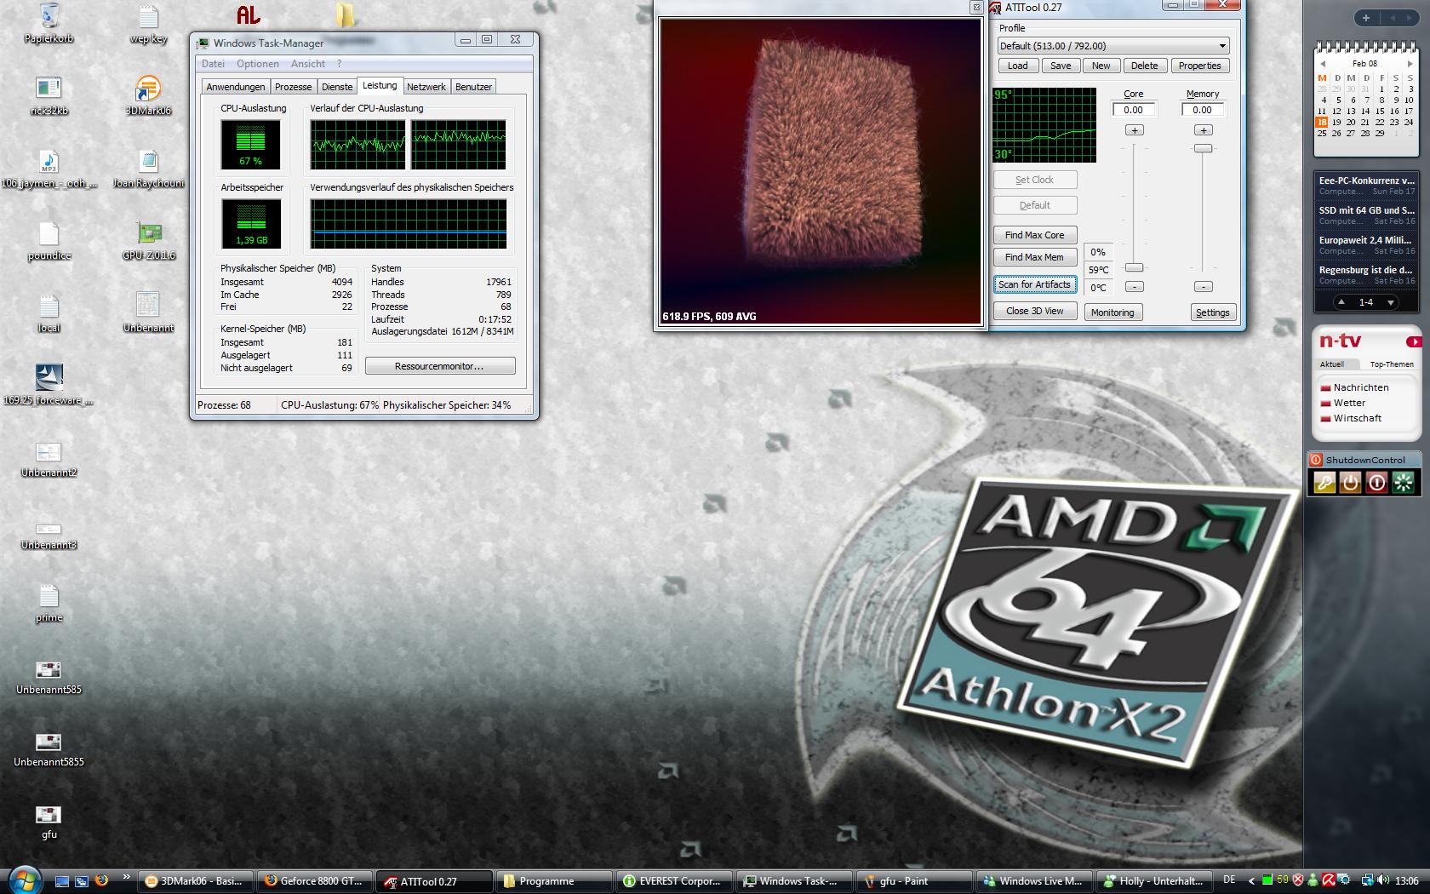Click New profile in ATITool
This screenshot has height=894, width=1430.
click(x=1101, y=66)
